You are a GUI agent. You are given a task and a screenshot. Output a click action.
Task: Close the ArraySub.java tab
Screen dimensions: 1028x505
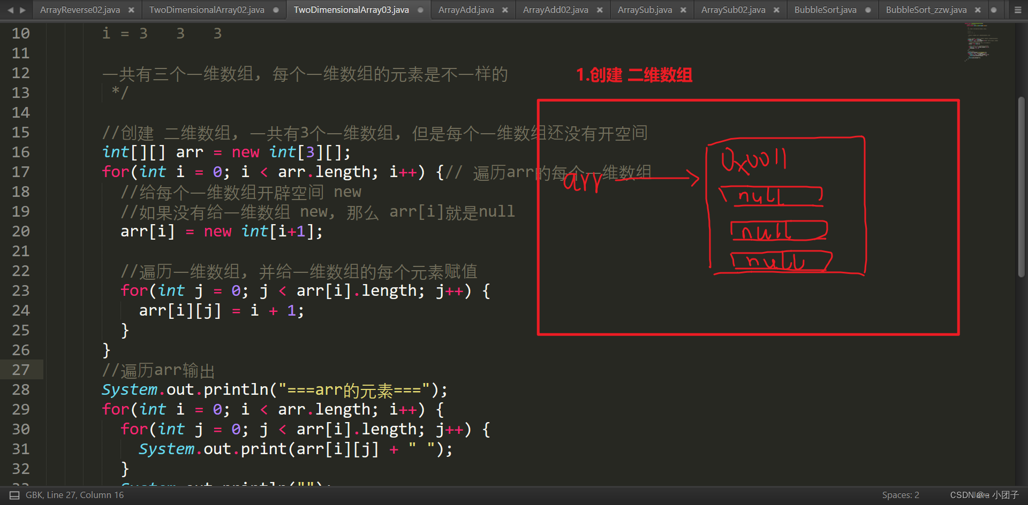click(683, 10)
